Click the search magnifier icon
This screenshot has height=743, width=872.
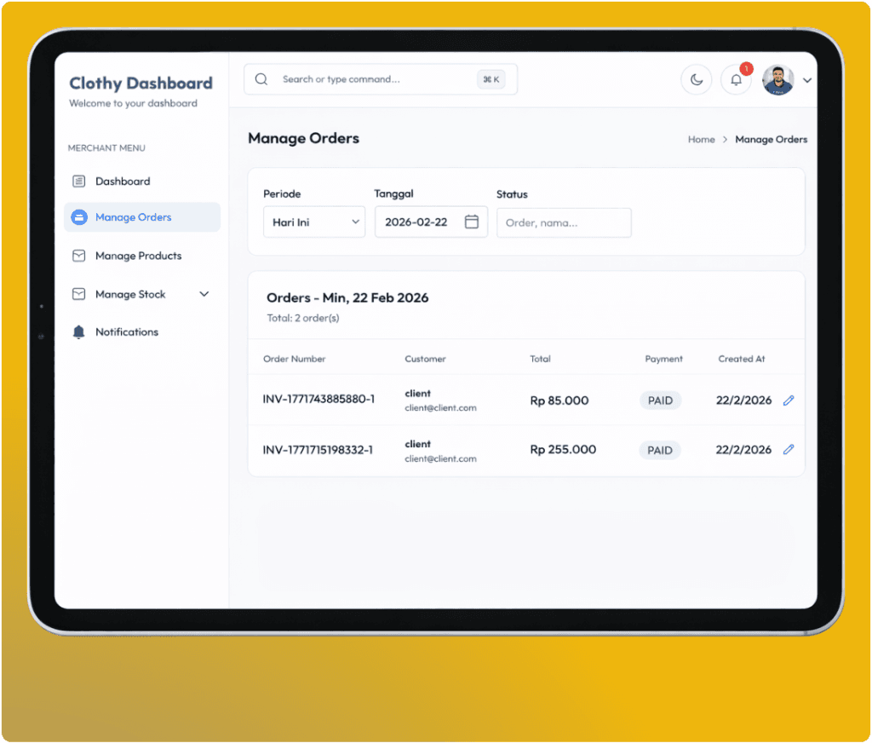point(261,78)
